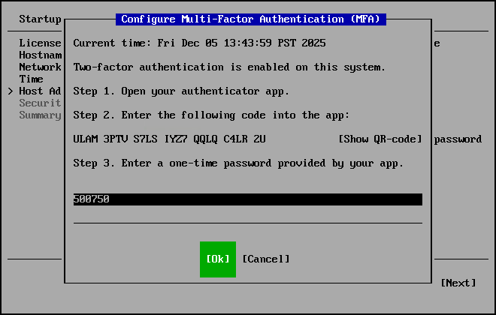
Task: Click the arrow marker beside Host Admin
Action: coord(11,91)
